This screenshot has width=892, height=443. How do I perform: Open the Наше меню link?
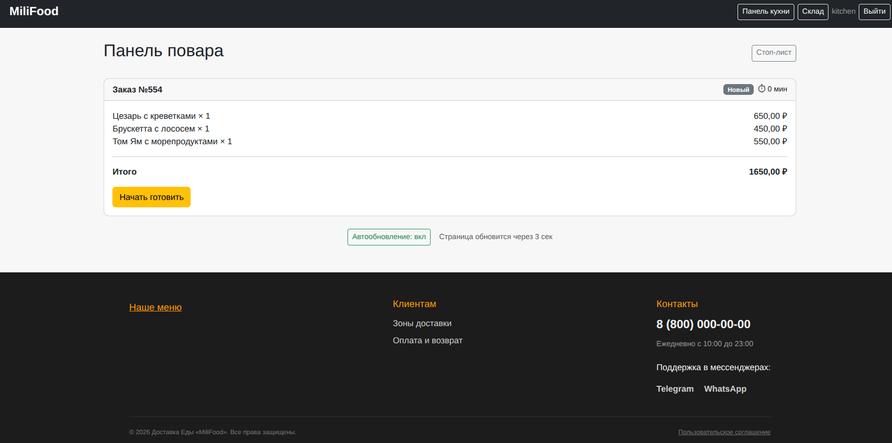coord(155,307)
